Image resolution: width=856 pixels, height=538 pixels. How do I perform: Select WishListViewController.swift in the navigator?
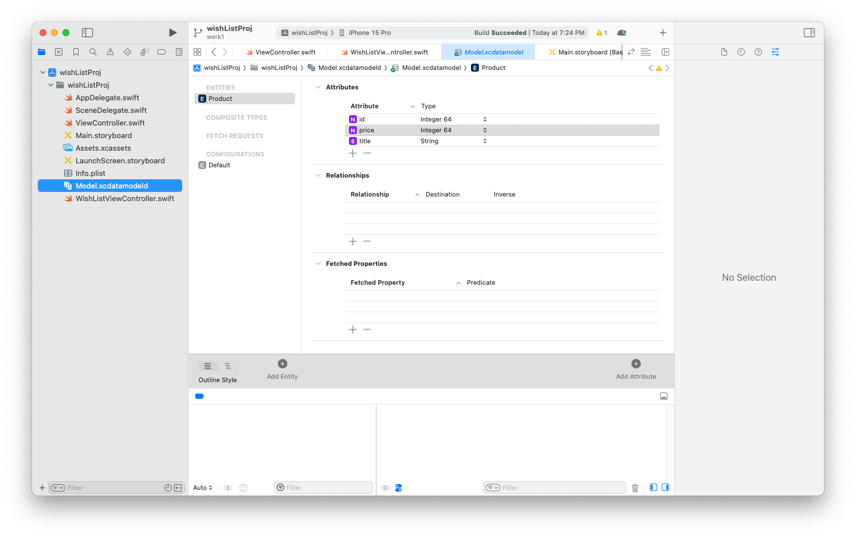tap(125, 198)
